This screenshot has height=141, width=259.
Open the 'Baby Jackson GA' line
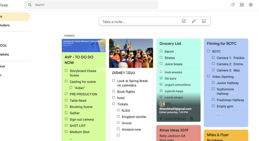point(172,136)
